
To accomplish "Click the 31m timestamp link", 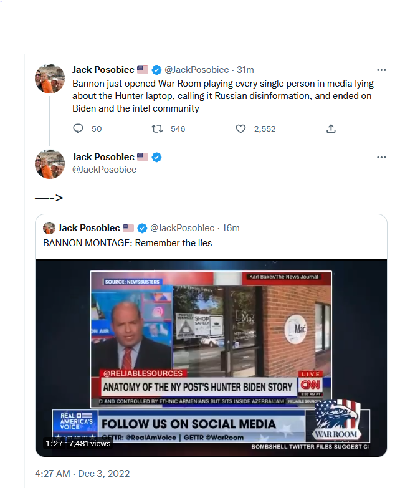I will point(245,70).
